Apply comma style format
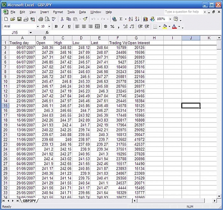Viewport: 223px width, 210px height. [x=118, y=27]
